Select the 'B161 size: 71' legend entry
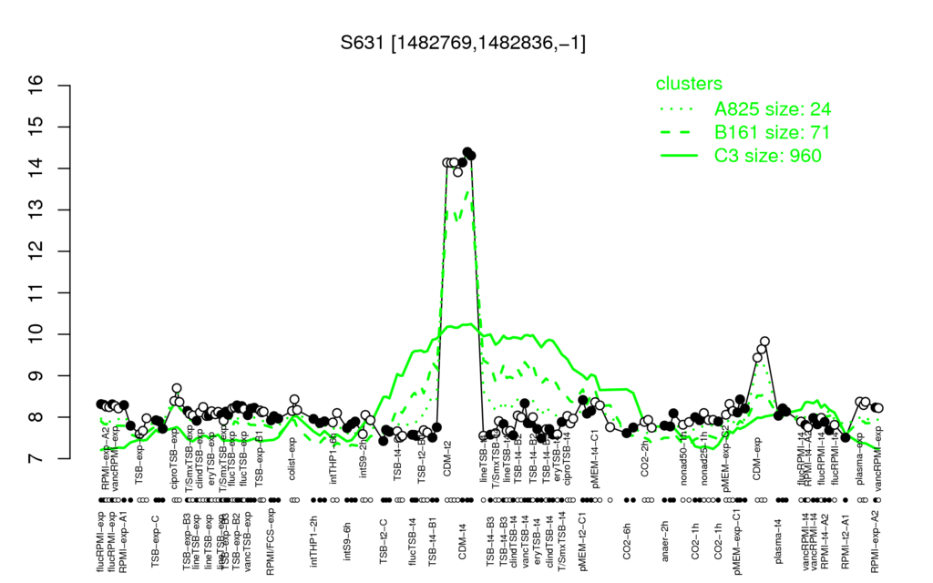The height and width of the screenshot is (583, 933). pos(772,132)
